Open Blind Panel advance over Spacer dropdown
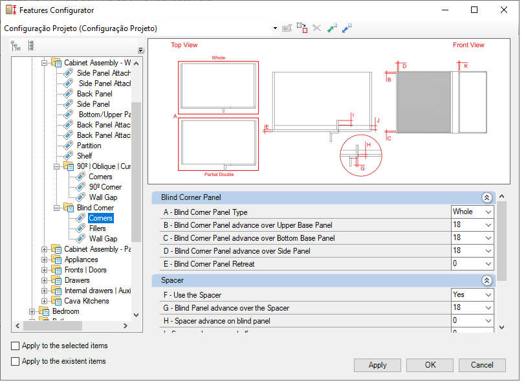This screenshot has width=526, height=387. click(x=488, y=308)
